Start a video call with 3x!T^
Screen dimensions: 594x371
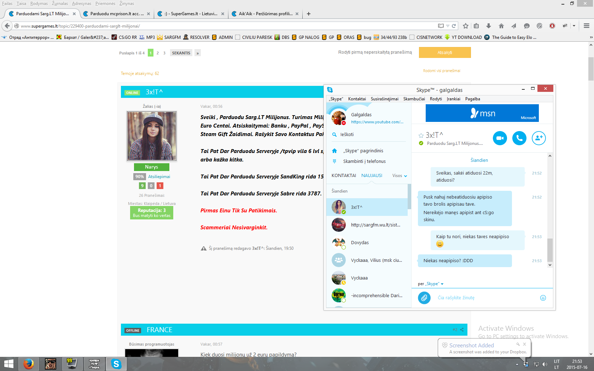click(500, 138)
